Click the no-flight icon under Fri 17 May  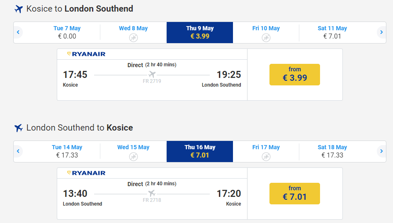click(266, 156)
